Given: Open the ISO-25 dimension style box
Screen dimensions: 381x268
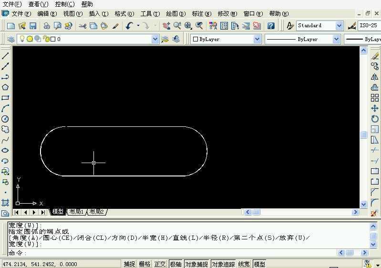Looking at the screenshot, I should tap(369, 25).
